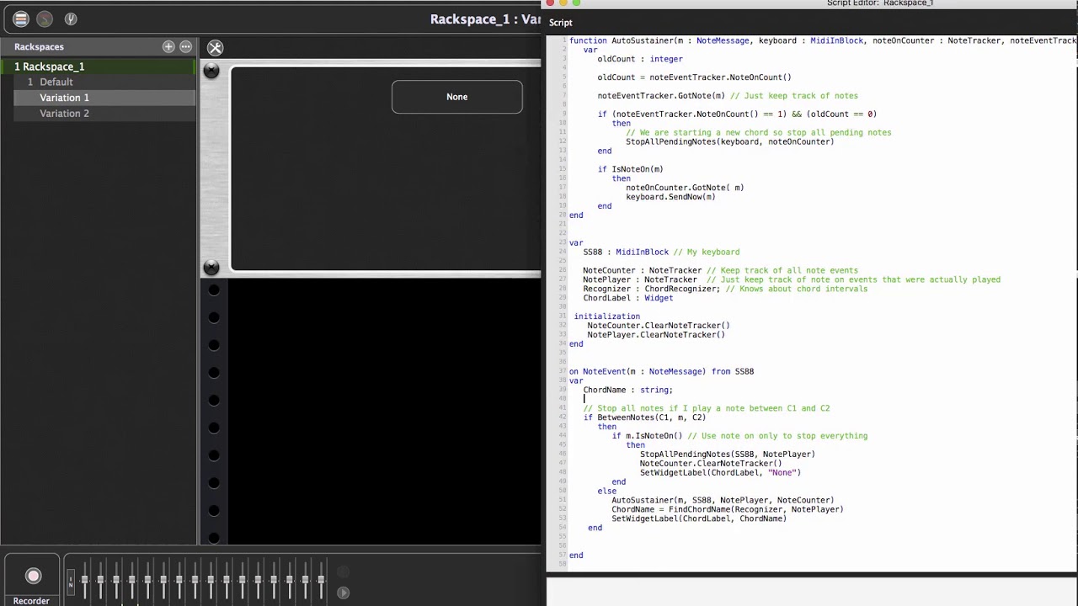Click 'AutoSustainer(m, SS88, NotePlayer, NoteCounter)' line
The height and width of the screenshot is (606, 1078).
723,500
